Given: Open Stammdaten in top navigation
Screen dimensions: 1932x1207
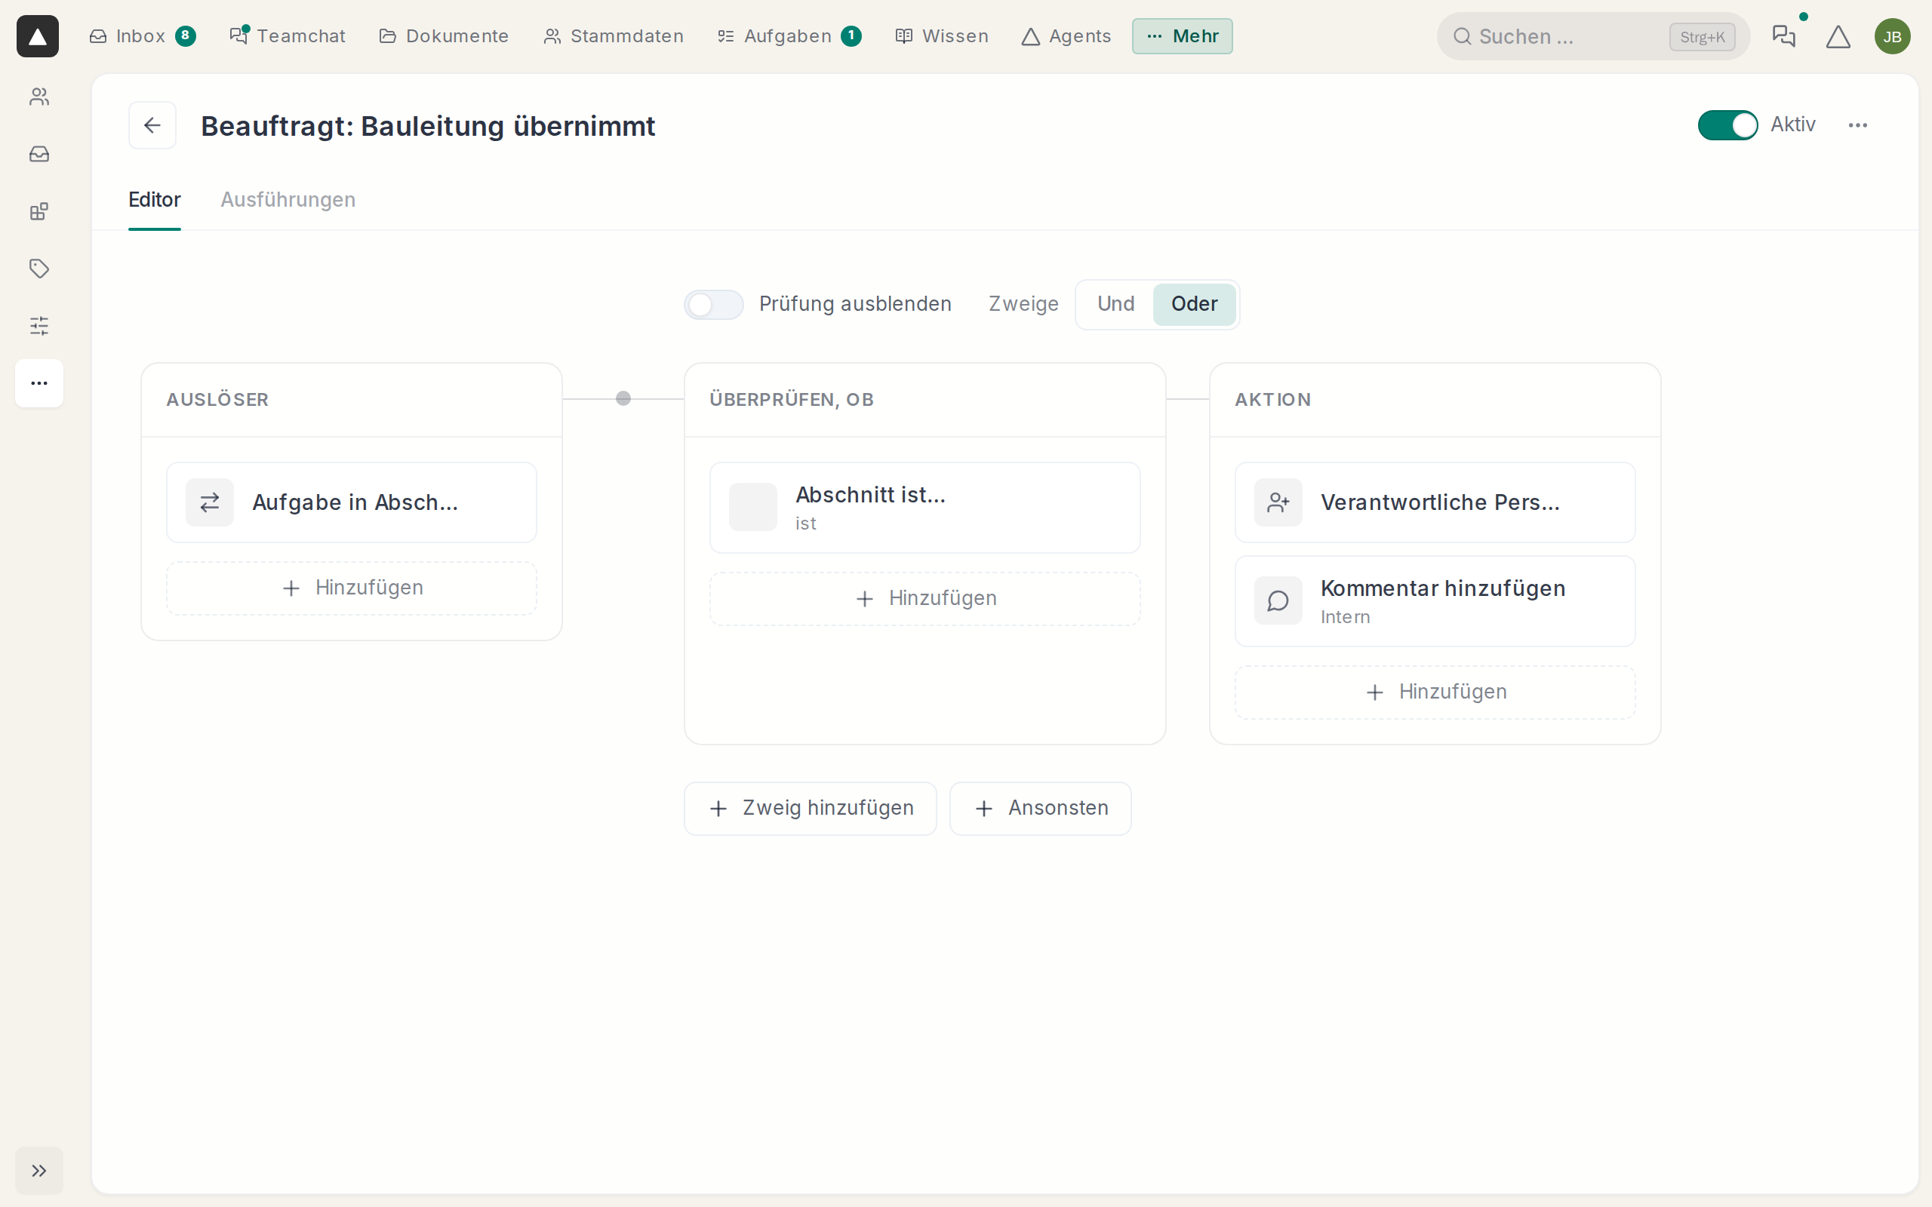Looking at the screenshot, I should pyautogui.click(x=613, y=36).
